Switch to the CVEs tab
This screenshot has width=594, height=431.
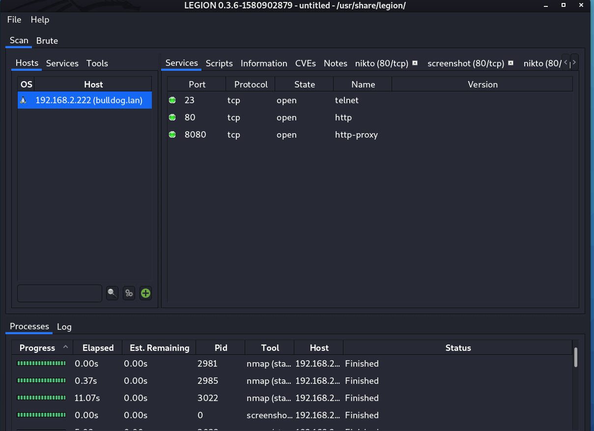tap(305, 63)
